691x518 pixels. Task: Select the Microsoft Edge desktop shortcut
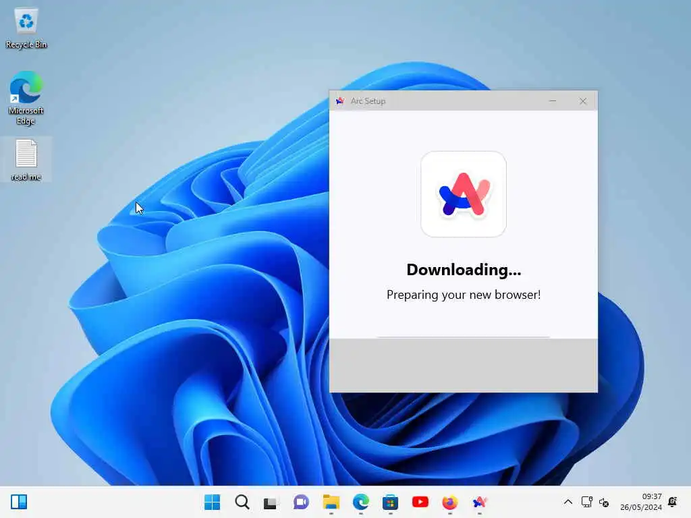coord(26,98)
